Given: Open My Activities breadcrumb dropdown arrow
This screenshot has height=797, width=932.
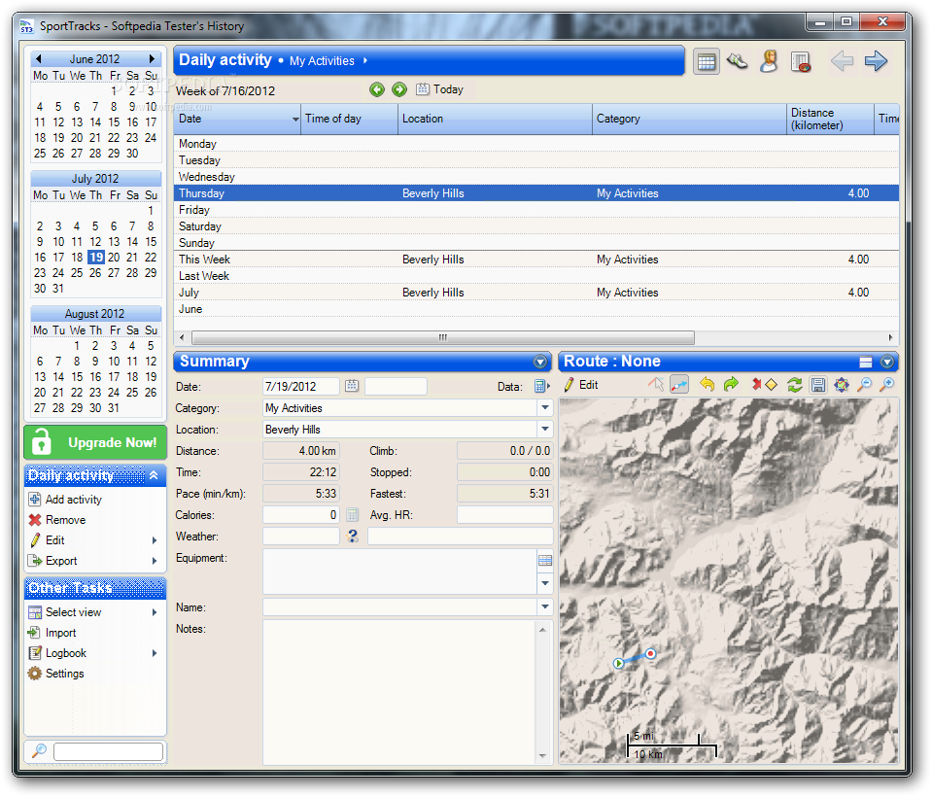Looking at the screenshot, I should pos(365,60).
